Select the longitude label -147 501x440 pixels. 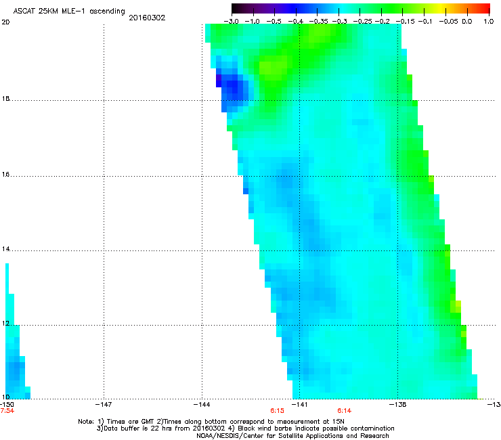(104, 405)
